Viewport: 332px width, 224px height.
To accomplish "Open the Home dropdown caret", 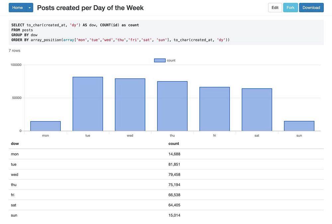I will 30,8.
